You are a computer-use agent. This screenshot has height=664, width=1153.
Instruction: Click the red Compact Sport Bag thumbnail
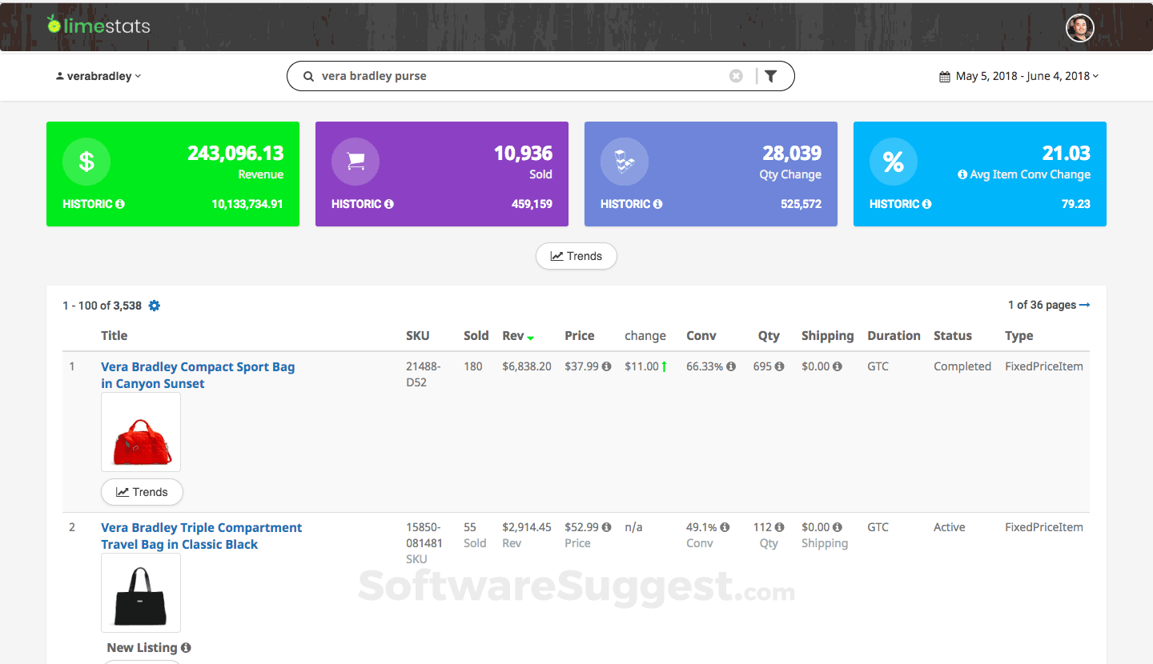tap(141, 432)
